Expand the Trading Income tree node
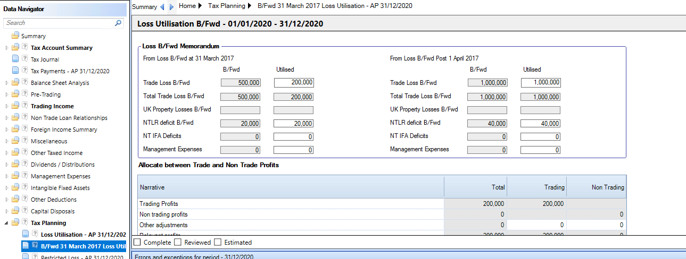The height and width of the screenshot is (259, 686). (7, 106)
